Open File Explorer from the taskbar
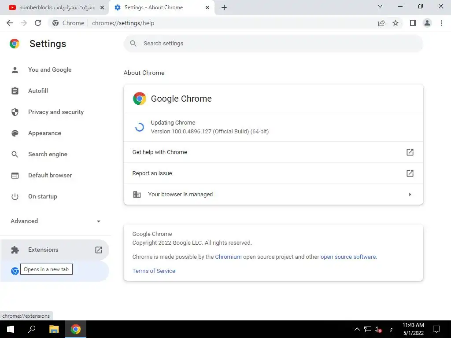Screen dimensions: 451x338 [54, 329]
